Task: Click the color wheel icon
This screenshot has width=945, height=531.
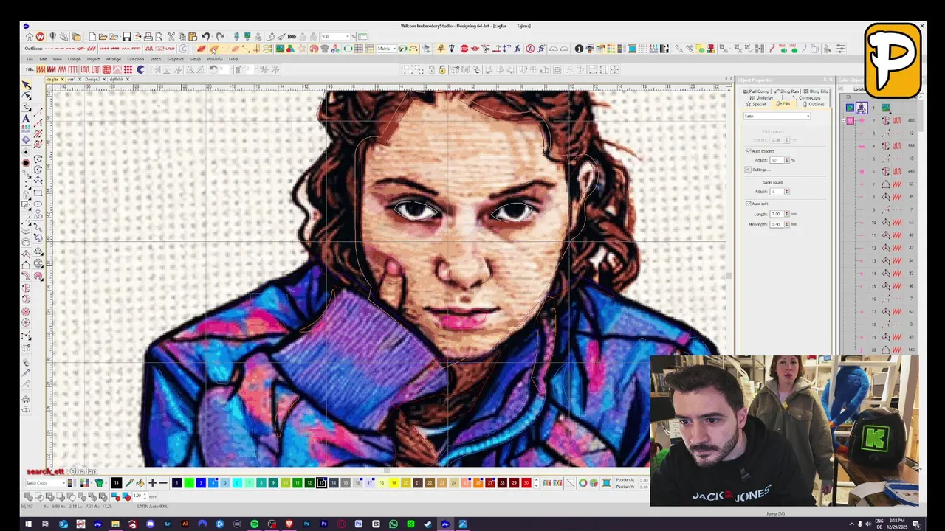Action: pyautogui.click(x=583, y=483)
